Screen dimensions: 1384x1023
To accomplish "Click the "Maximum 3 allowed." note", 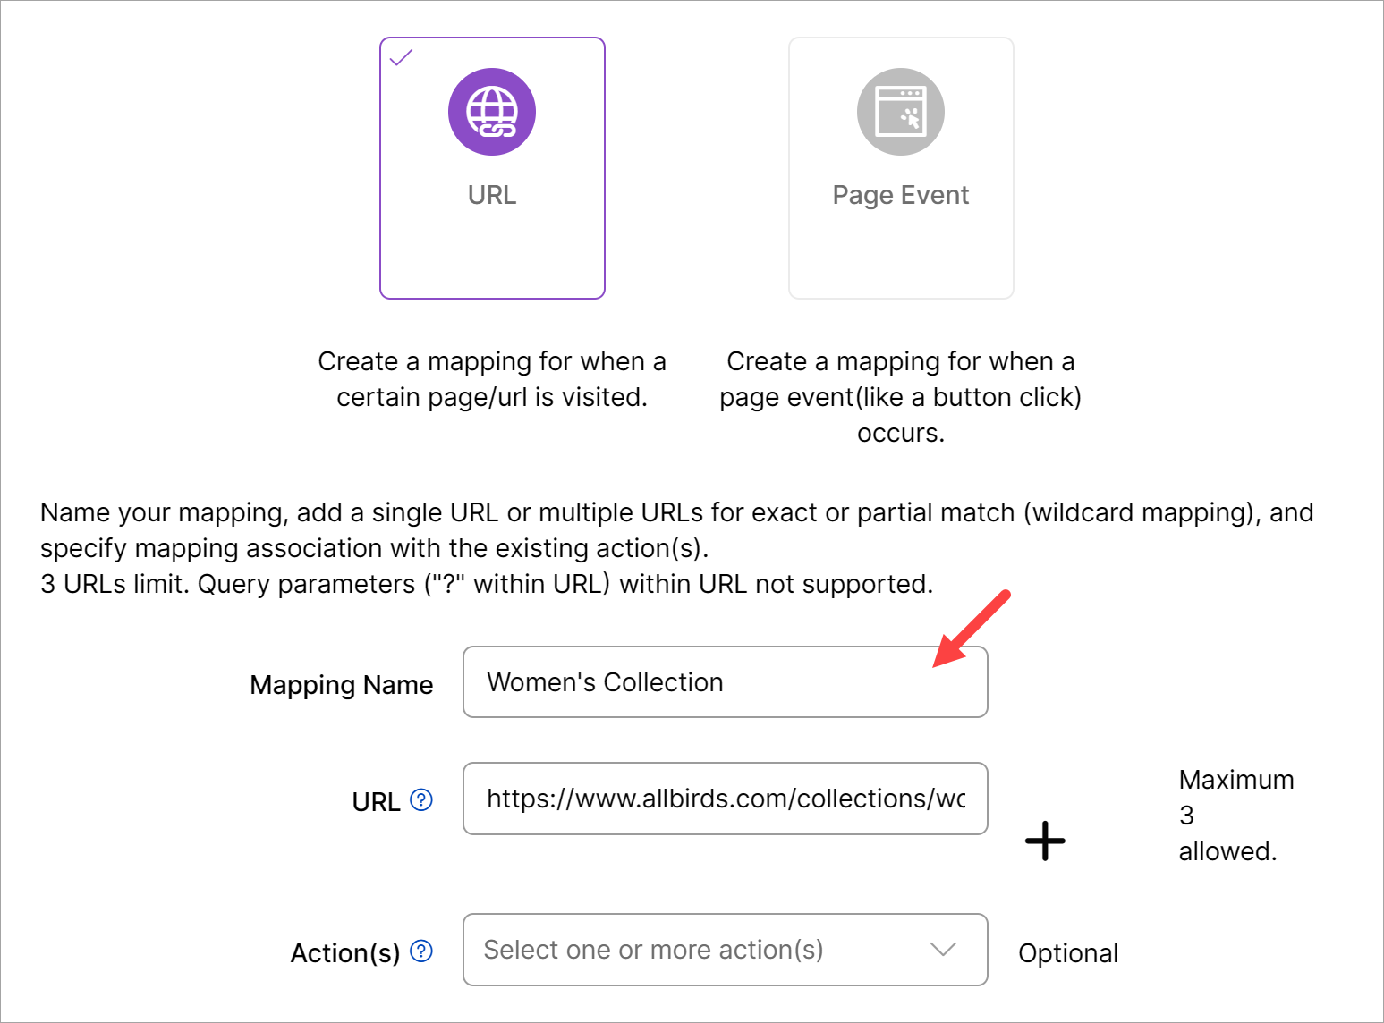I will [x=1235, y=816].
